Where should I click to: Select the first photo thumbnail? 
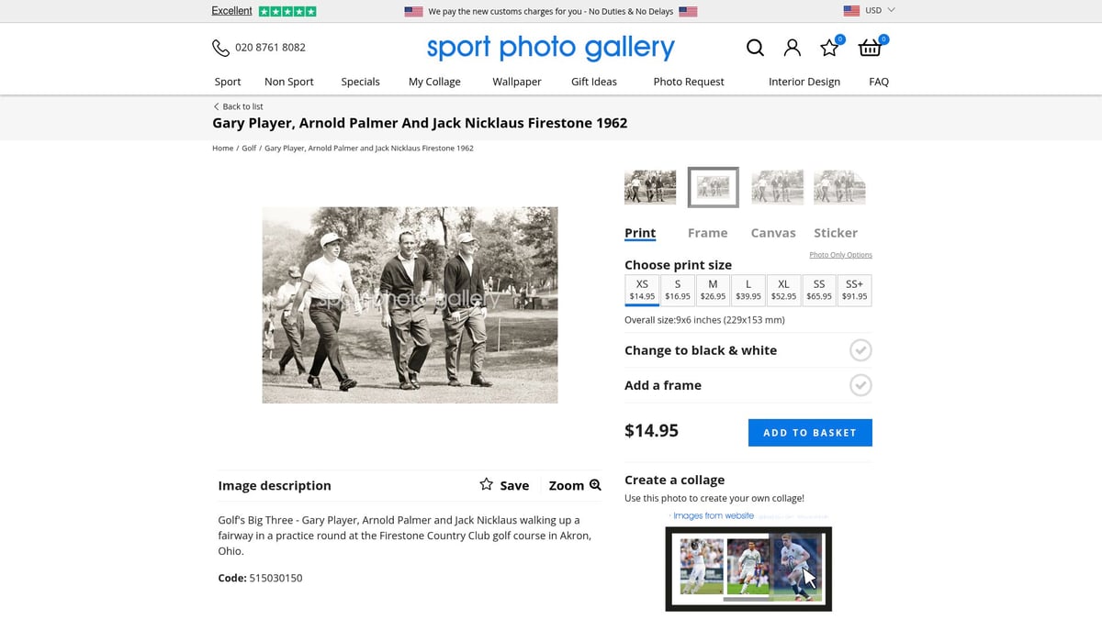[x=650, y=186]
